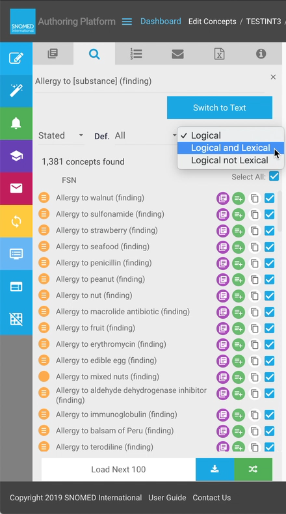
Task: Click the Switch to Text button
Action: 220,107
